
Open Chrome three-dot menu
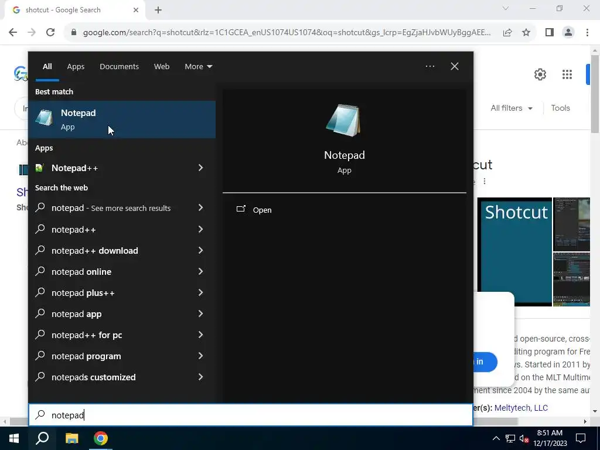click(x=587, y=33)
